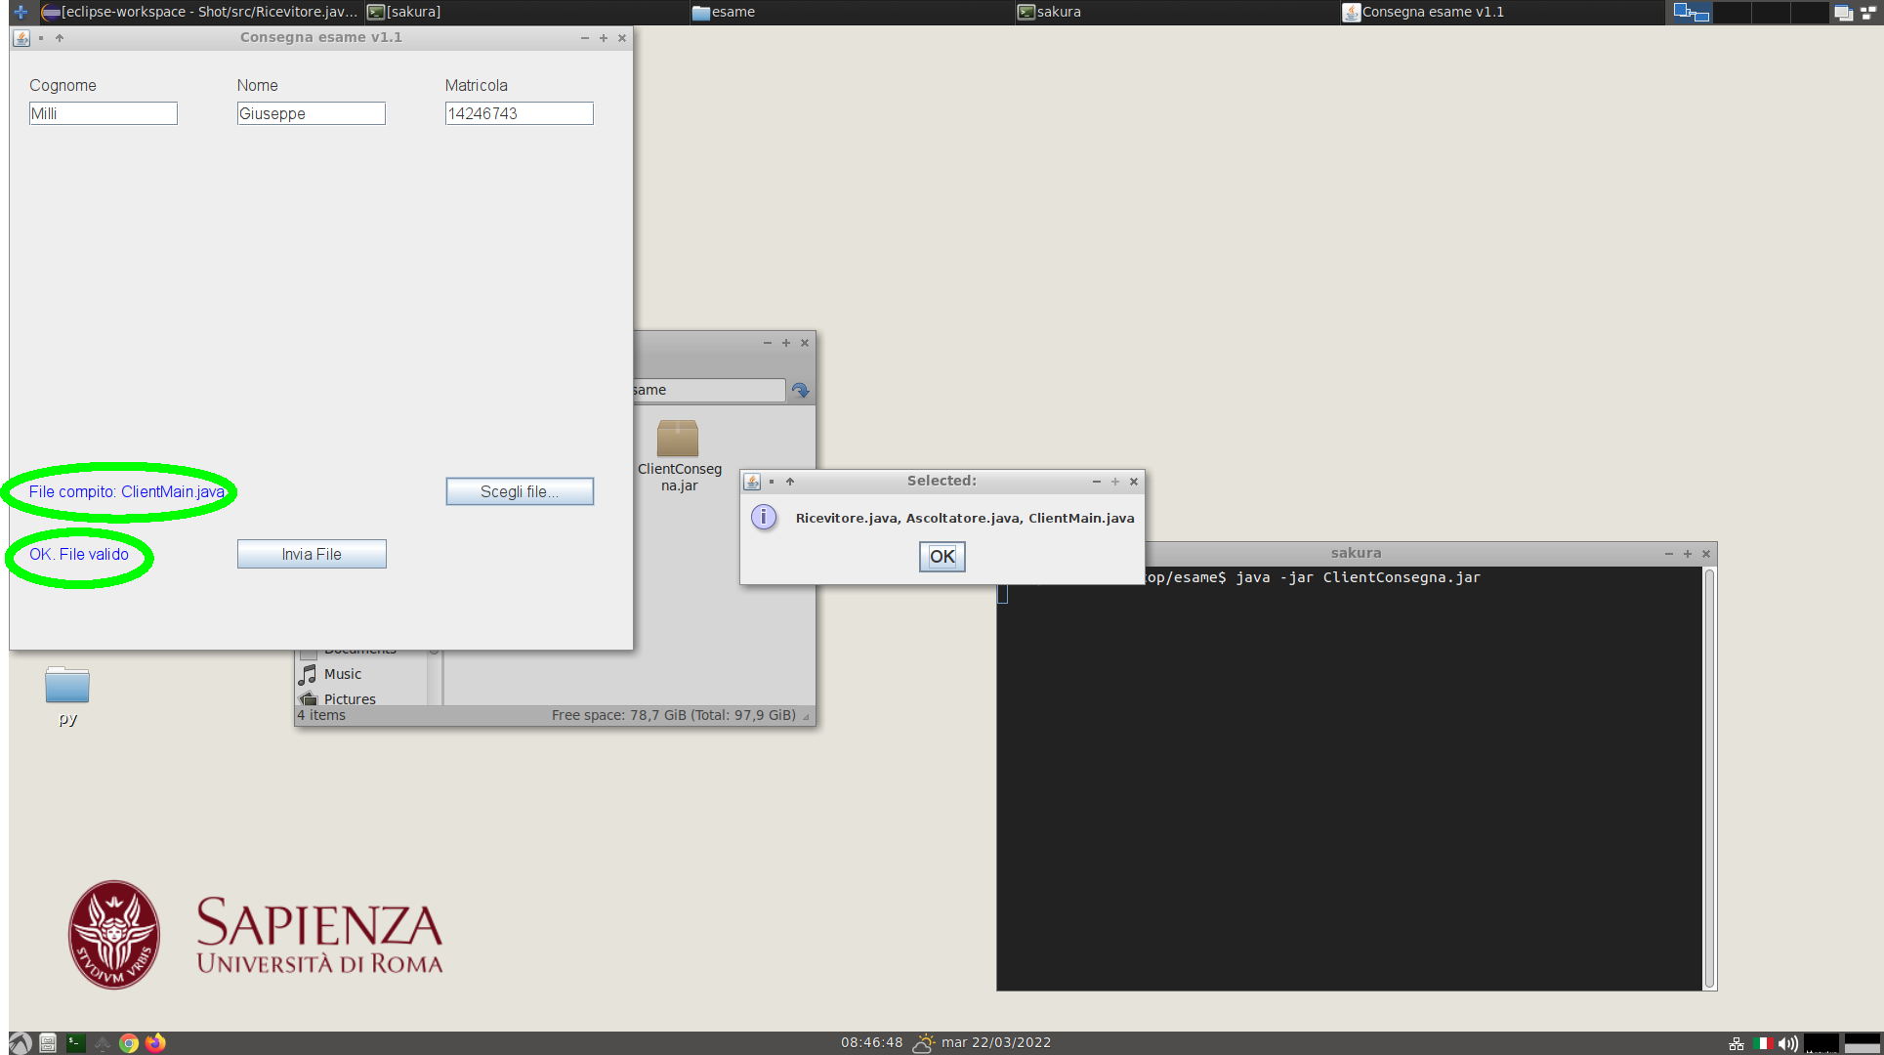
Task: Click the network tray icon
Action: 1737,1043
